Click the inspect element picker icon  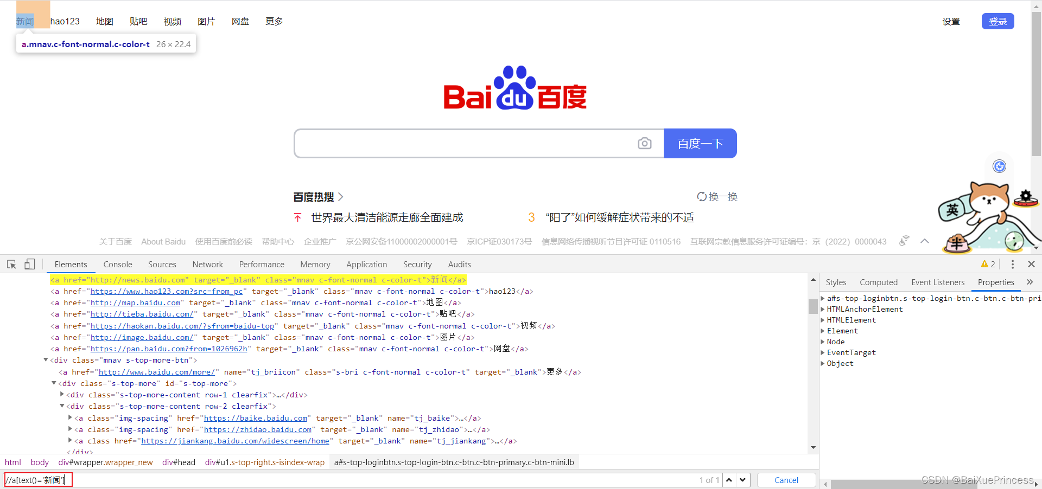coord(11,264)
